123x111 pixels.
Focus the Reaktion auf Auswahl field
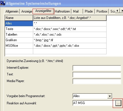pos(94,103)
